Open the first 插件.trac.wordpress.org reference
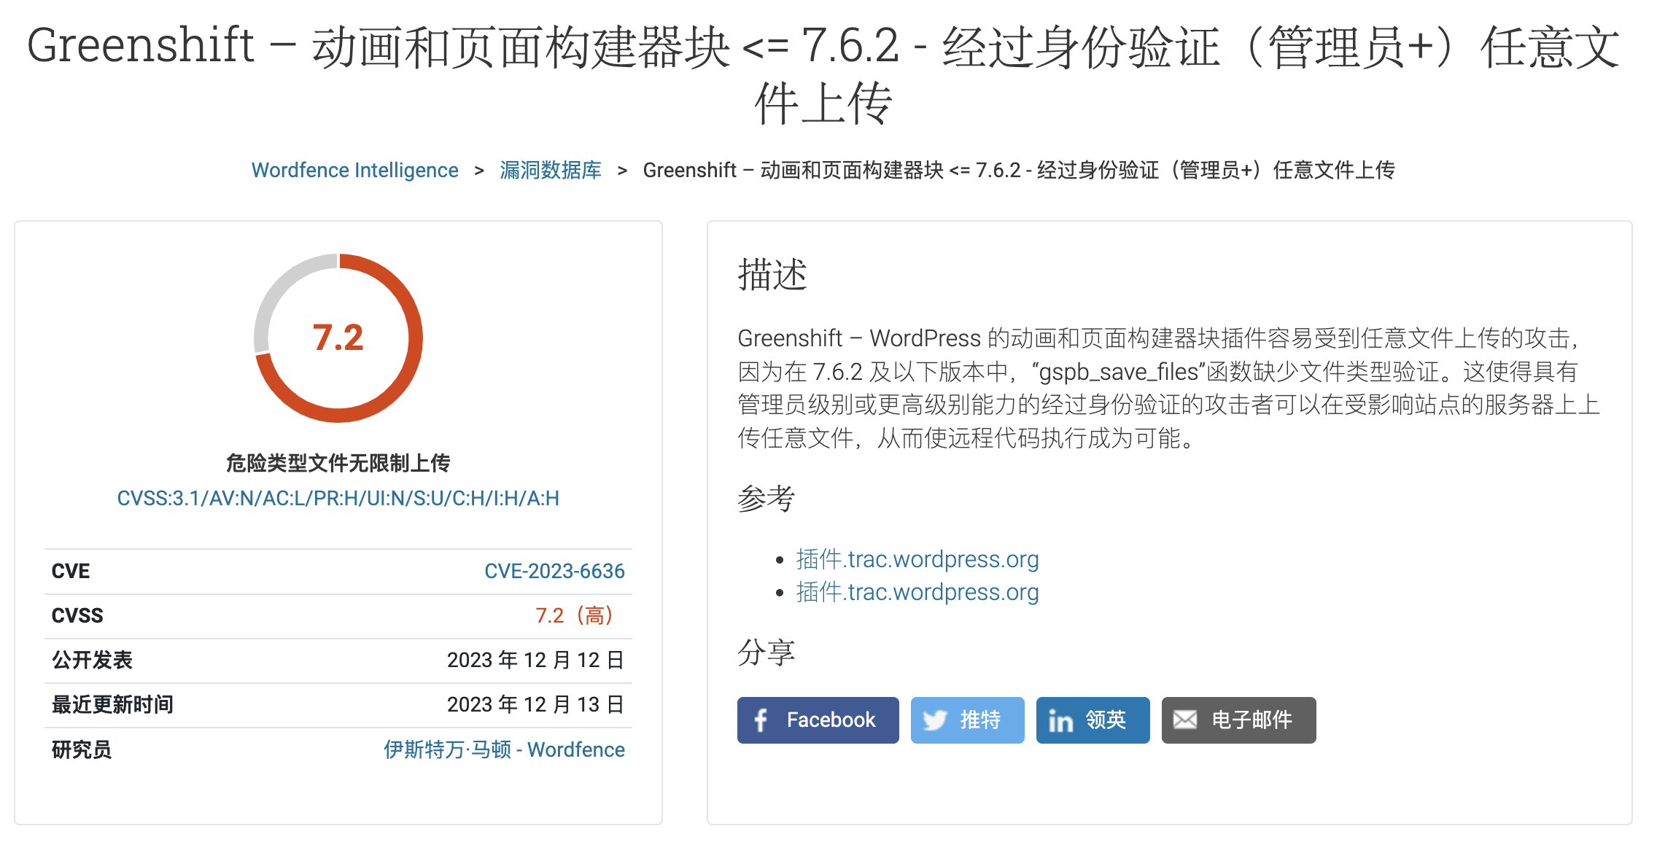 coord(917,559)
